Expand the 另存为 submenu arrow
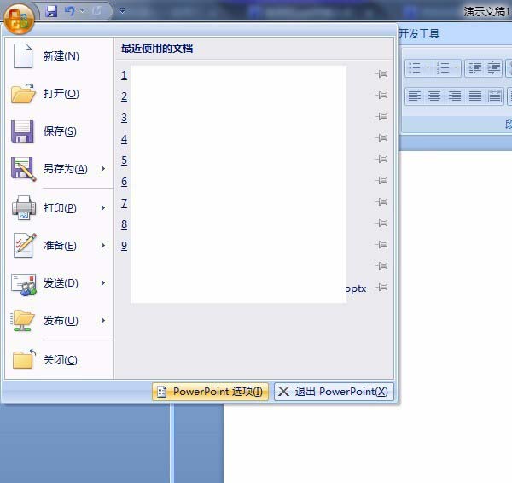 click(103, 169)
